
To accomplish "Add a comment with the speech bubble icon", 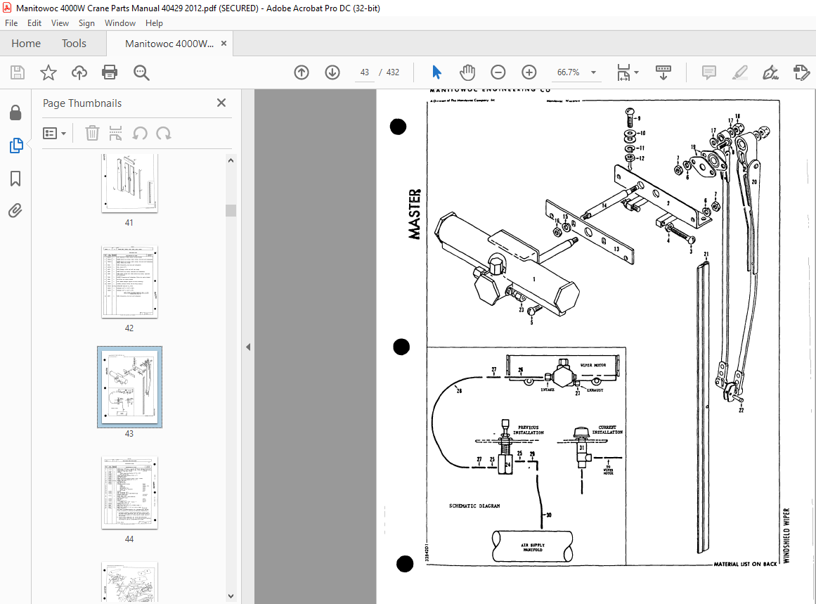I will [708, 72].
